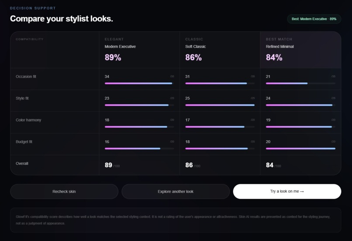Click Refined Minimal Style fit bar
The width and height of the screenshot is (352, 241).
click(300, 105)
